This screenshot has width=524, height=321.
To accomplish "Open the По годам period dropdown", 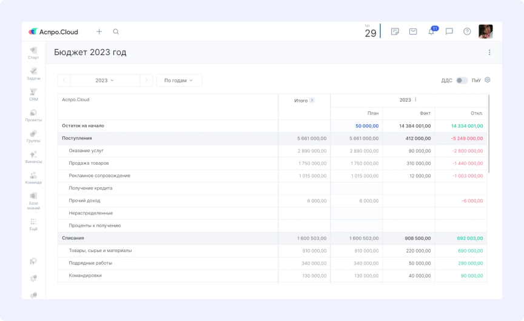I will coord(179,81).
